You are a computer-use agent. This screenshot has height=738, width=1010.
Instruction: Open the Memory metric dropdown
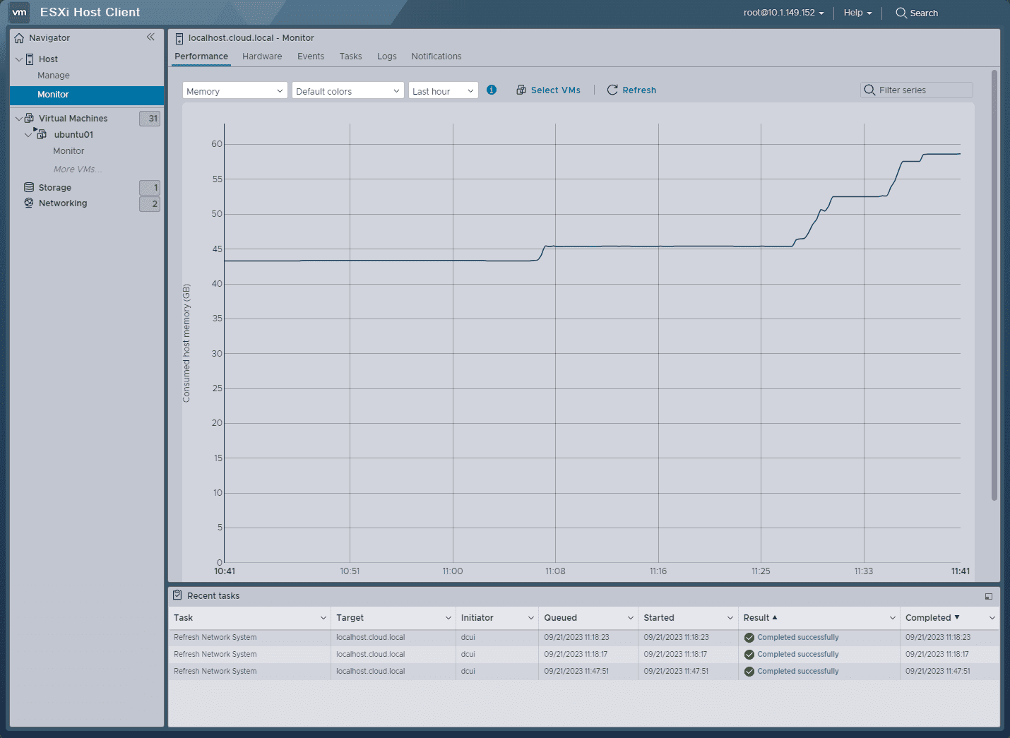(234, 90)
